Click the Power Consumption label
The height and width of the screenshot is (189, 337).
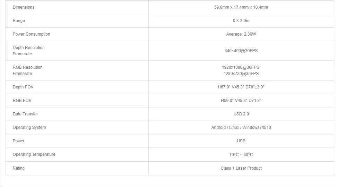tap(31, 34)
